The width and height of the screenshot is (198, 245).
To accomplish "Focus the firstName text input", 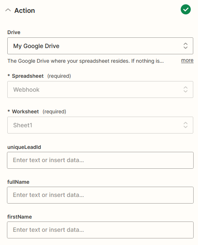I will click(100, 230).
